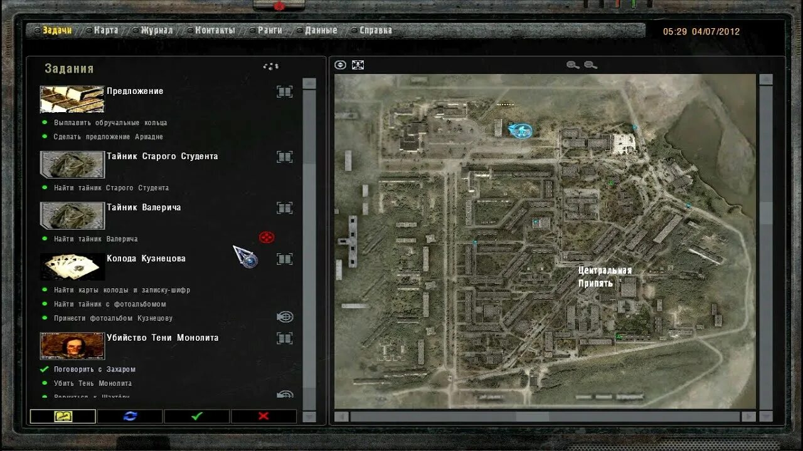
Task: Click the round map-center icon above the map
Action: point(340,65)
